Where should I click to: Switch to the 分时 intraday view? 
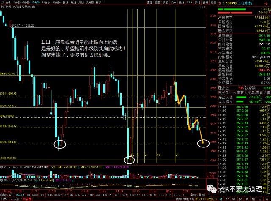8,3
